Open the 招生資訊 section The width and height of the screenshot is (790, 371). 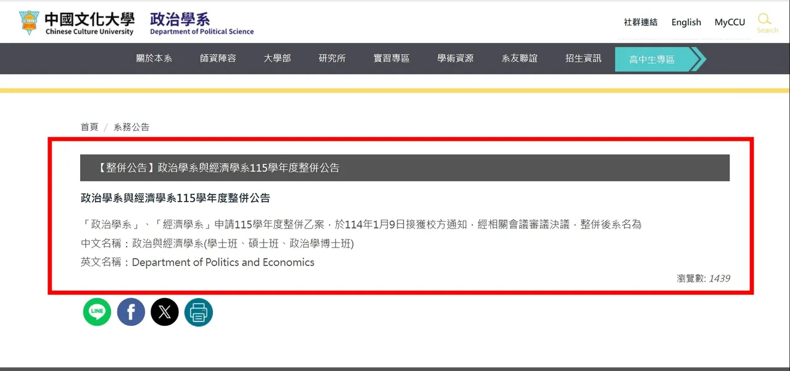pos(583,58)
